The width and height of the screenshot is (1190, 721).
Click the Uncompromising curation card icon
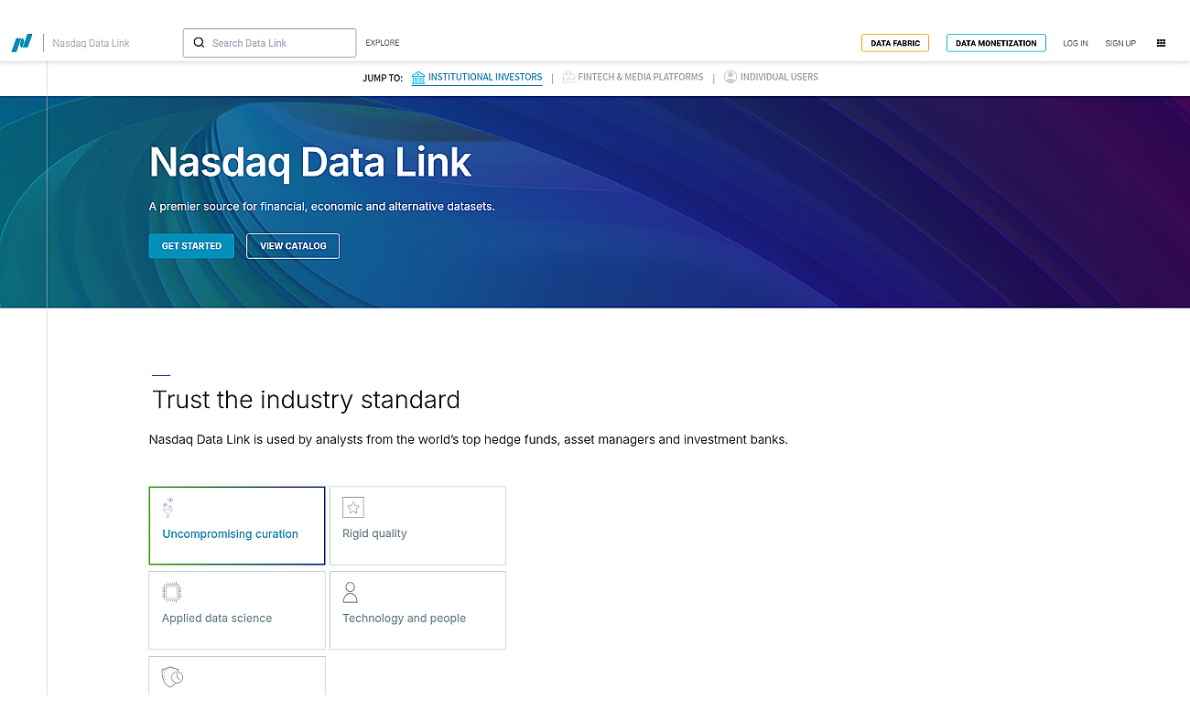pos(168,508)
